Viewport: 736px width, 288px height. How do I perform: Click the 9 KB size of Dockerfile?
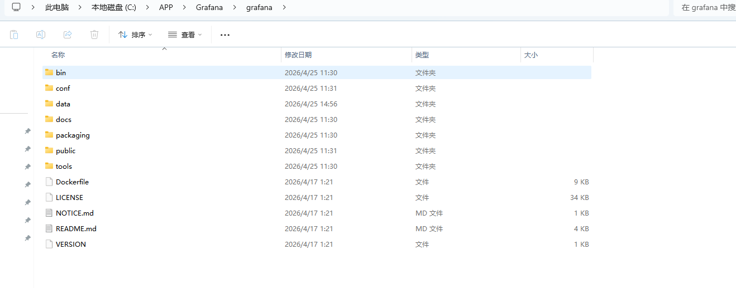[x=581, y=182]
